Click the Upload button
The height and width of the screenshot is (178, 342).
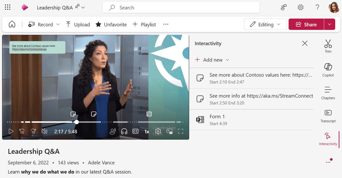tap(78, 24)
